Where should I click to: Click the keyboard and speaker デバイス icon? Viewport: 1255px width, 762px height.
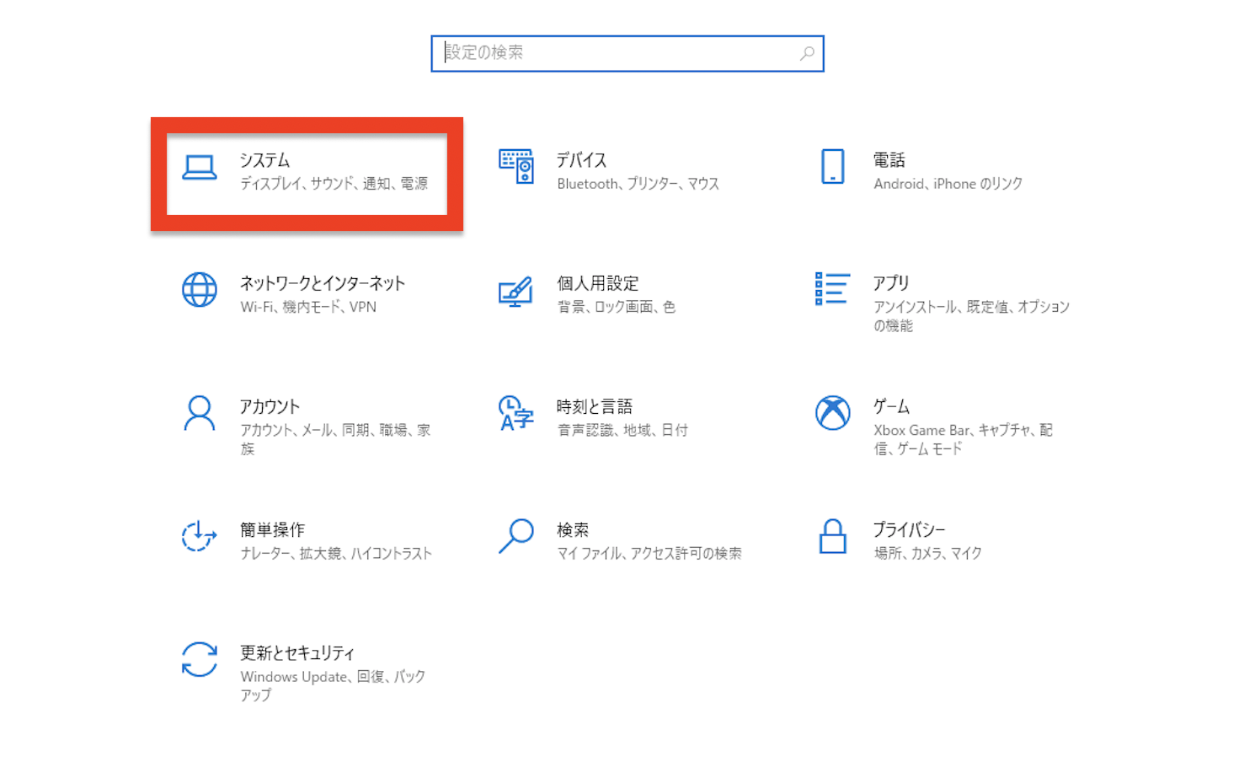point(516,167)
